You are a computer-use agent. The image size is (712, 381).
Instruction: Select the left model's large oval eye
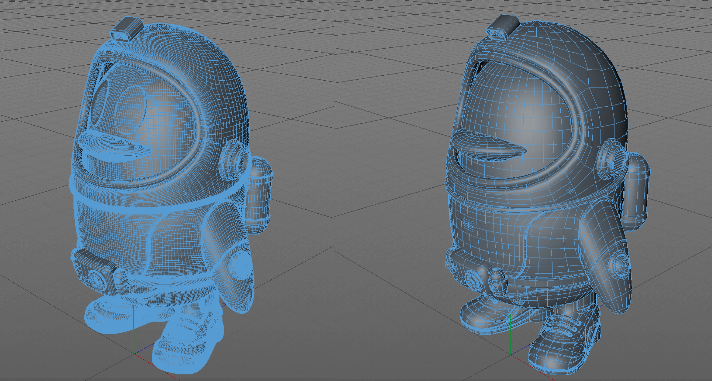click(x=131, y=110)
